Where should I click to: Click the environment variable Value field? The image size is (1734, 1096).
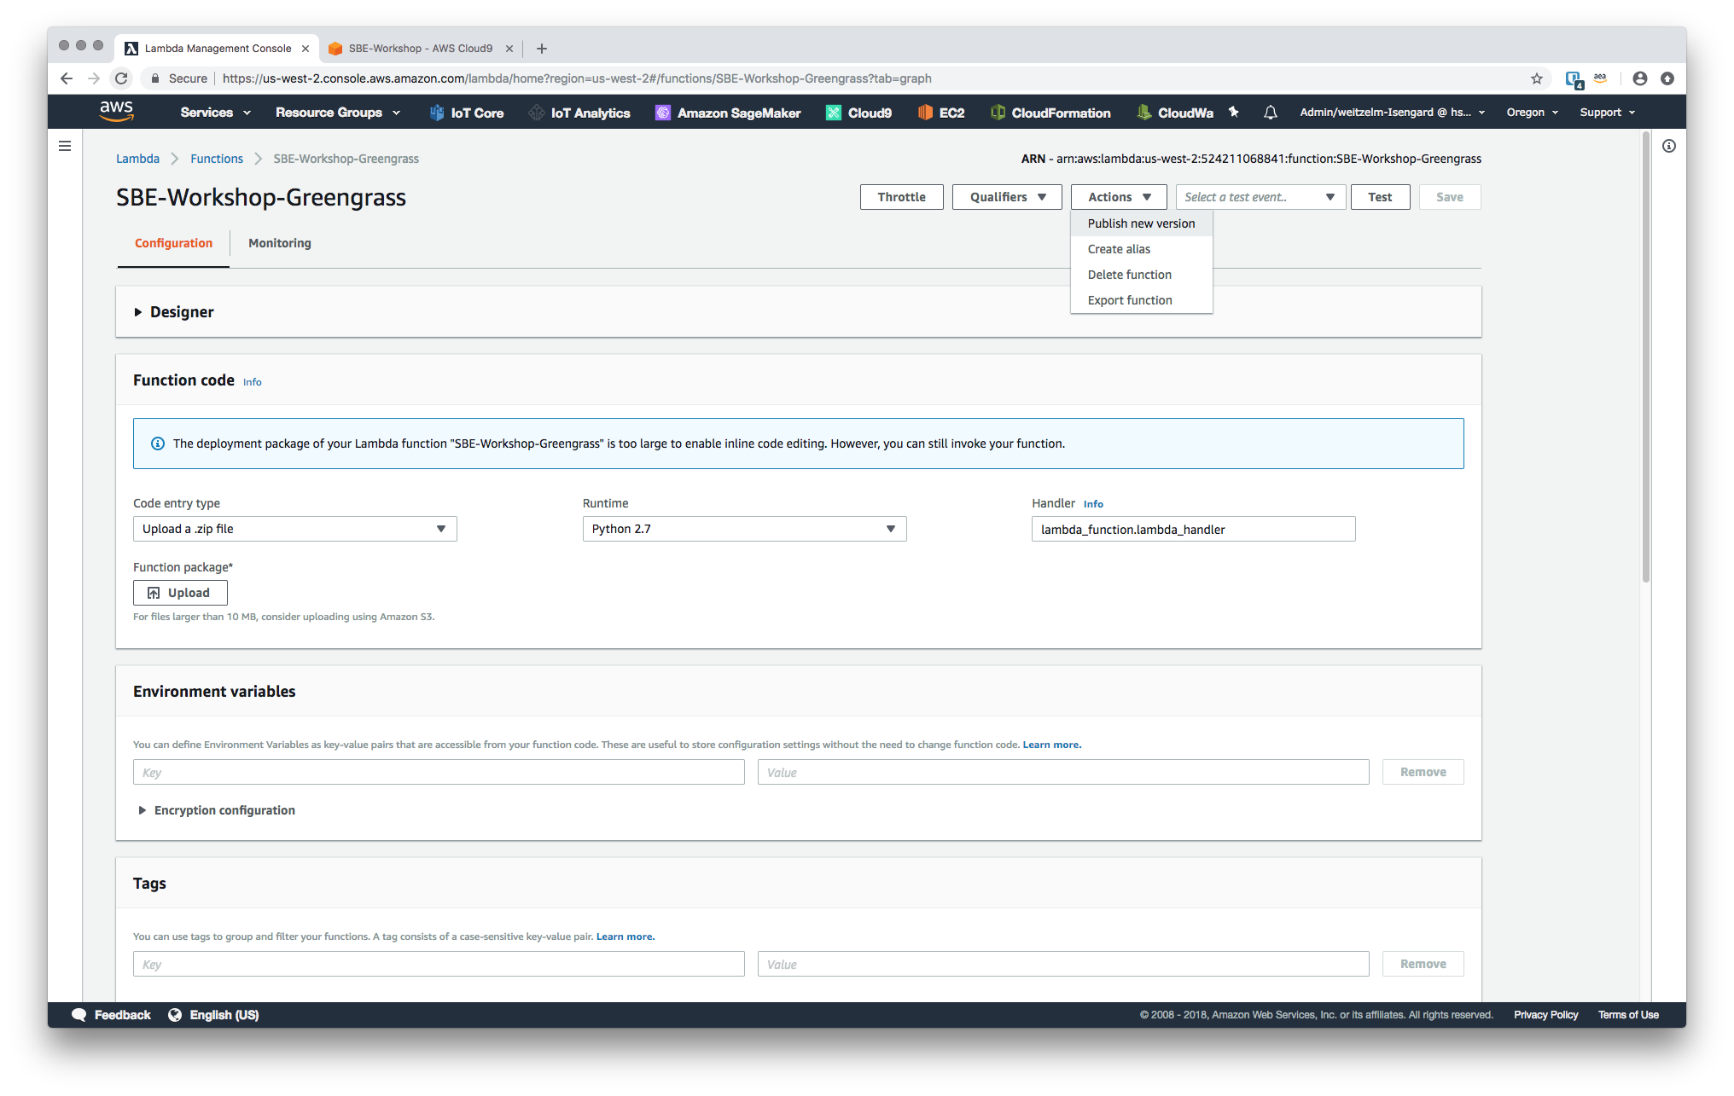point(1063,772)
